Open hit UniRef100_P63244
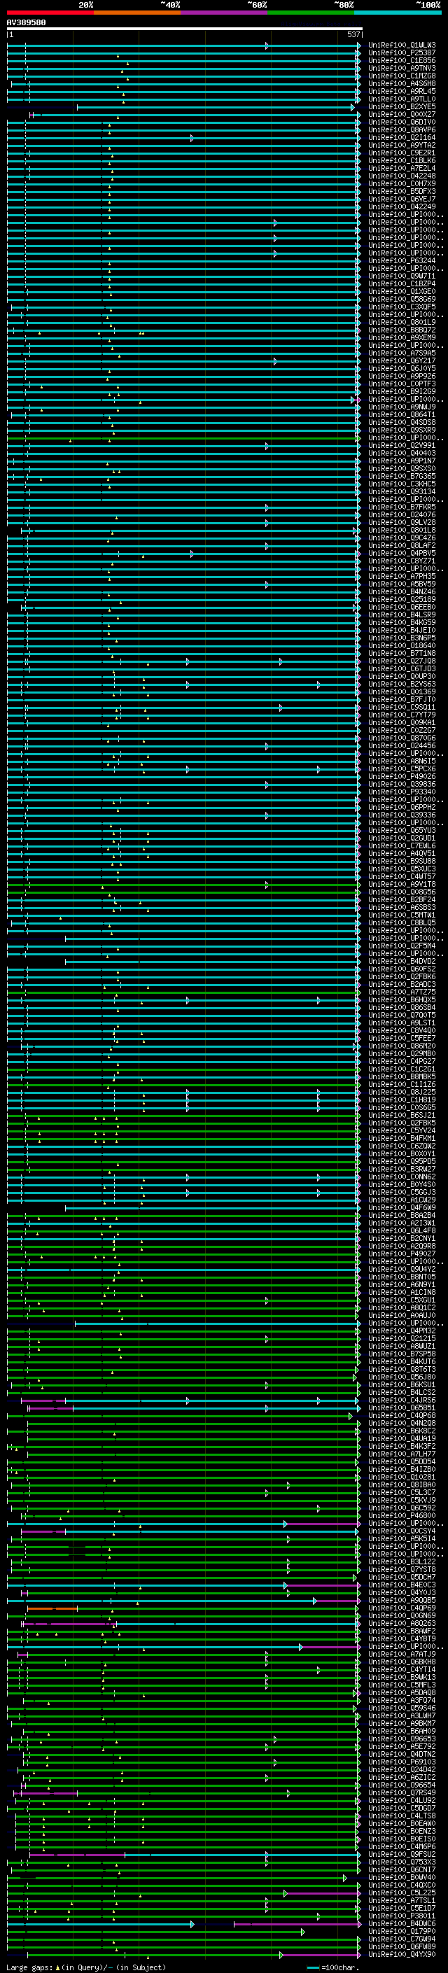 click(402, 261)
